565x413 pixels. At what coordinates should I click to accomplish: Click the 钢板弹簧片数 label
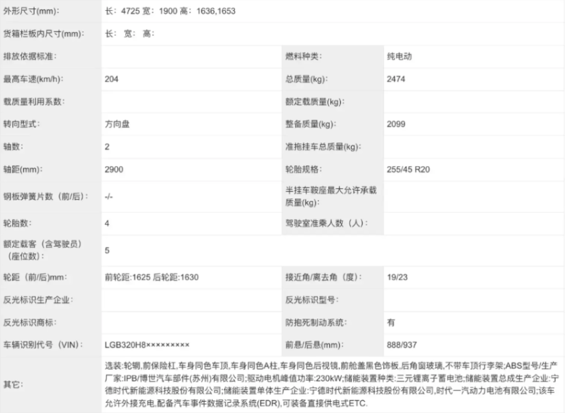point(46,196)
